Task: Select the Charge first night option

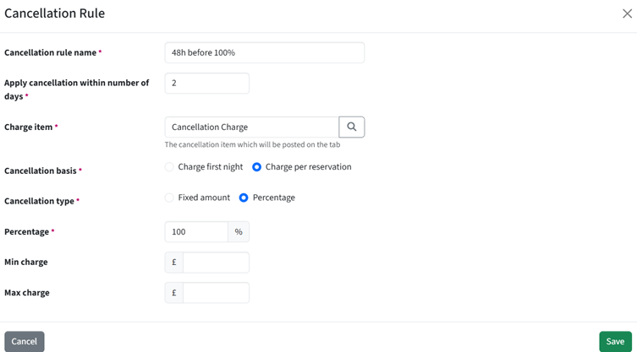Action: pyautogui.click(x=169, y=167)
